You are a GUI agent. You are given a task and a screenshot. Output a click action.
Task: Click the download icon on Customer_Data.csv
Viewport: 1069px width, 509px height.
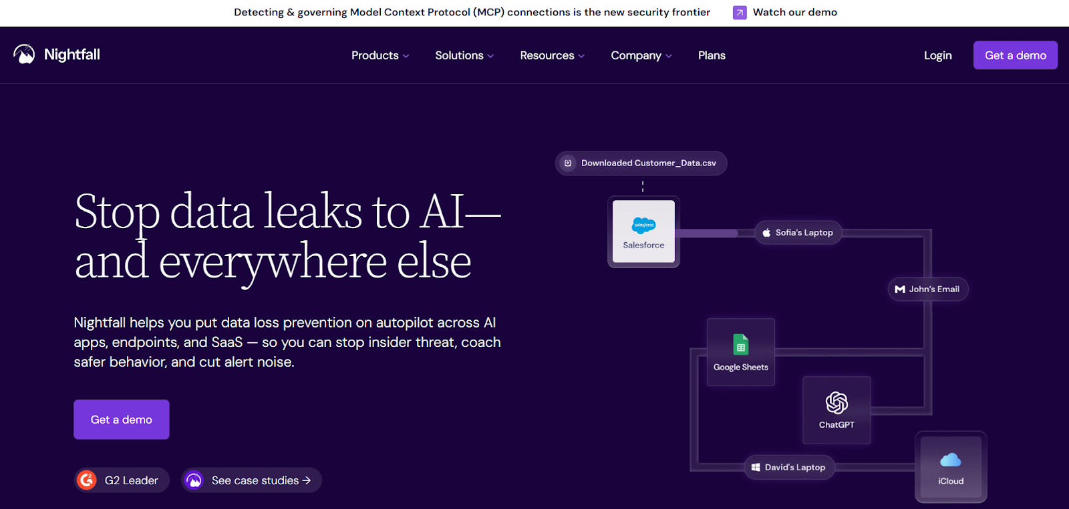[567, 163]
